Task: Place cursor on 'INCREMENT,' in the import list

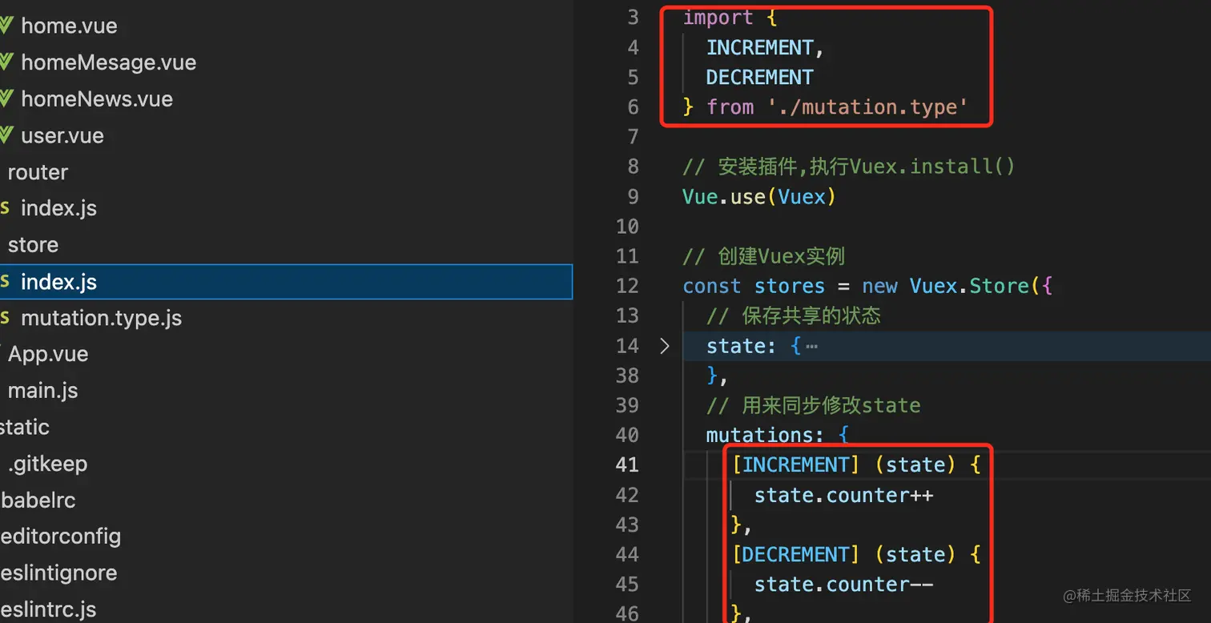Action: click(x=765, y=48)
